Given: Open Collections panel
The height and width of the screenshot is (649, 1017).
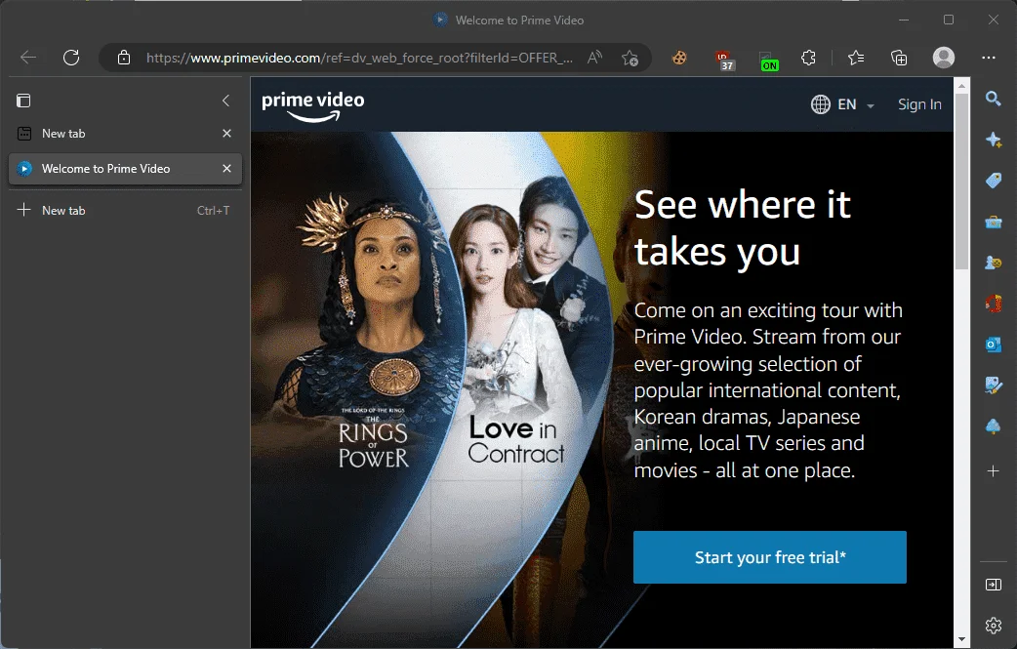Looking at the screenshot, I should [x=899, y=58].
